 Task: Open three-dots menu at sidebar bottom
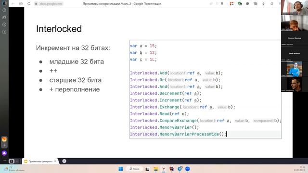pos(4,160)
